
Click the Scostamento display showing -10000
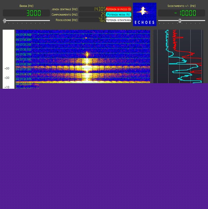click(182, 13)
